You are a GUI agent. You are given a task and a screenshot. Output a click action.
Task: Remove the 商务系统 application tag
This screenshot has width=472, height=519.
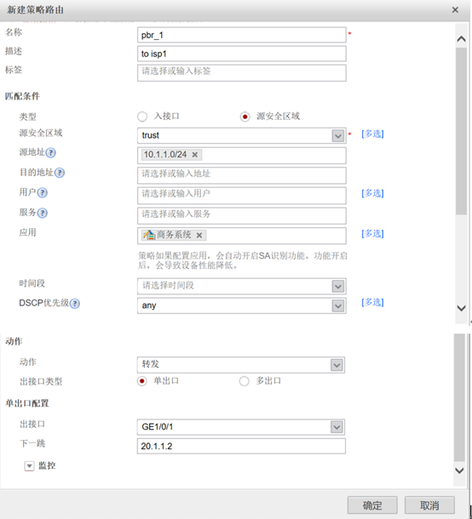click(199, 236)
